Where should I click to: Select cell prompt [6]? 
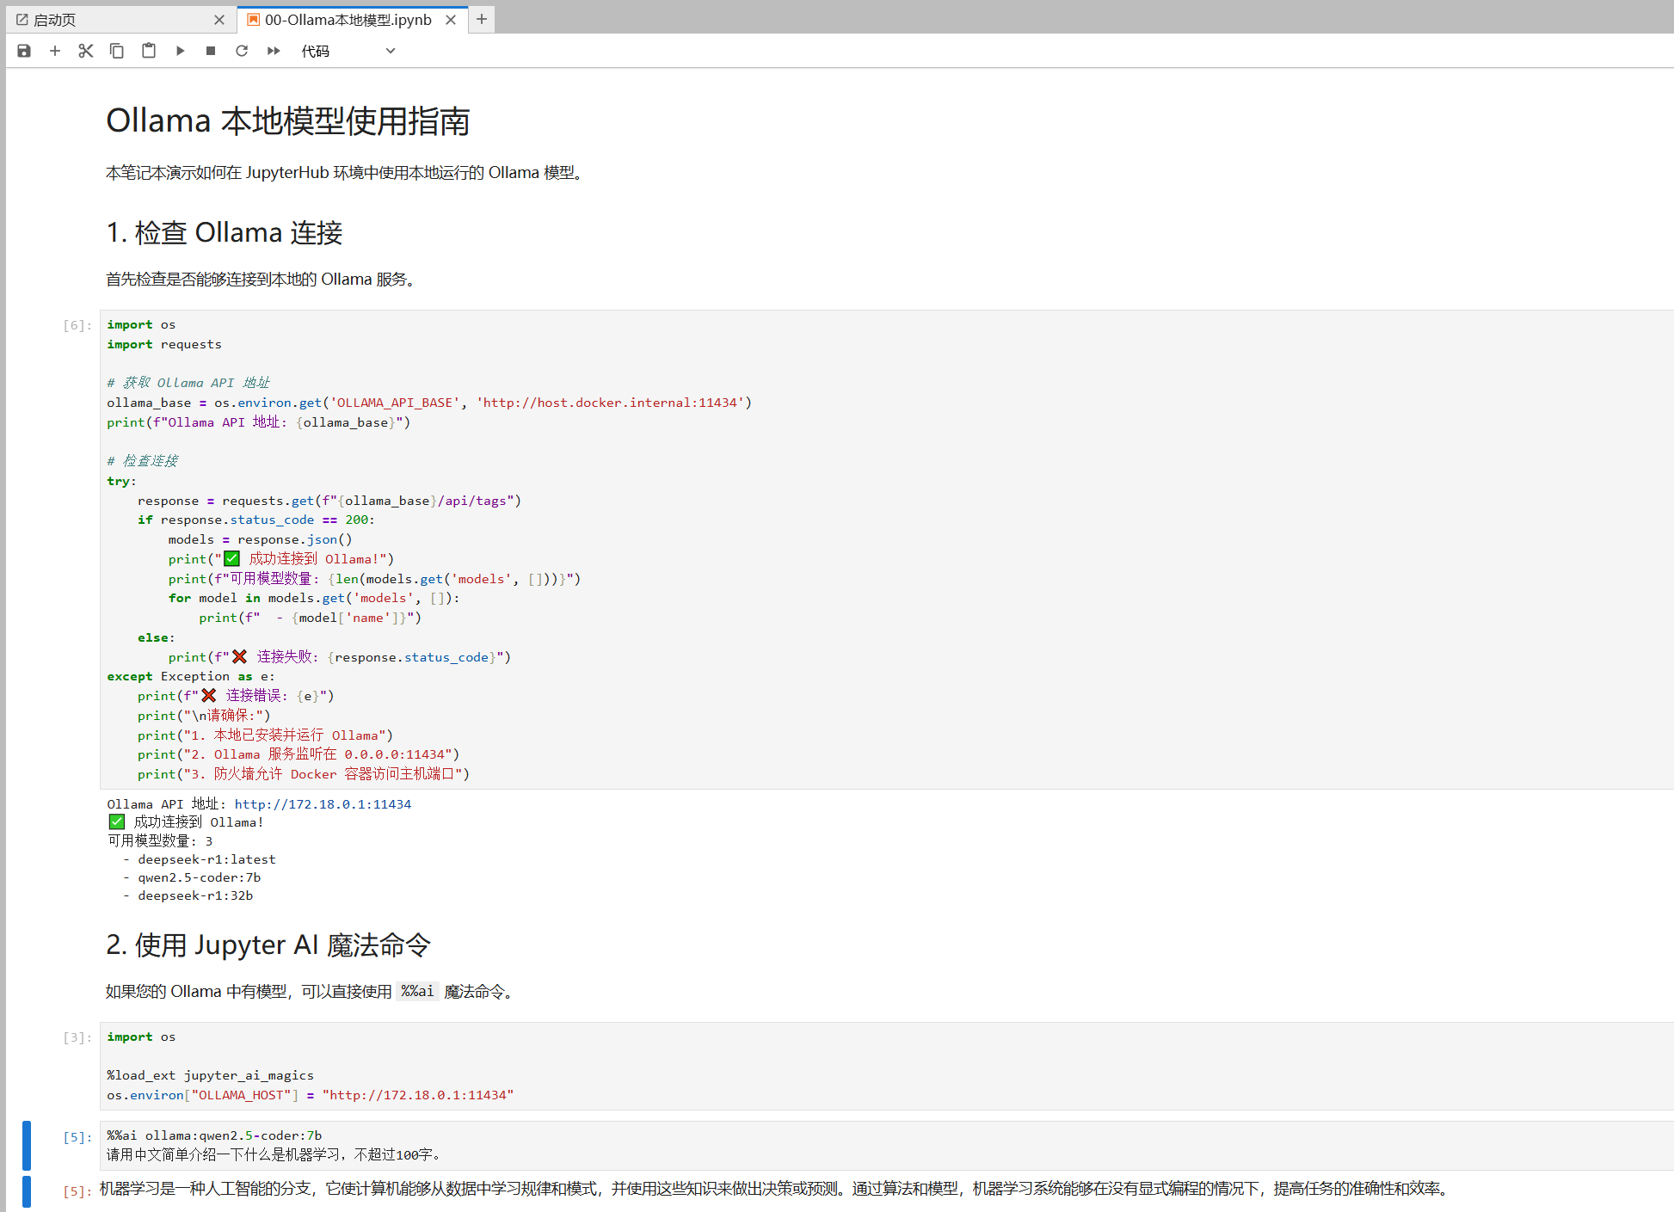click(77, 325)
